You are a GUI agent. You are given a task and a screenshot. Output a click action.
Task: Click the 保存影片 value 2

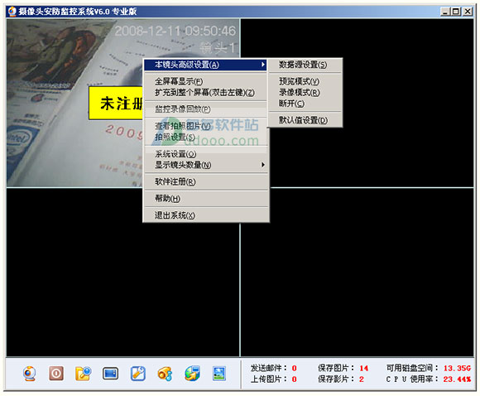point(362,379)
